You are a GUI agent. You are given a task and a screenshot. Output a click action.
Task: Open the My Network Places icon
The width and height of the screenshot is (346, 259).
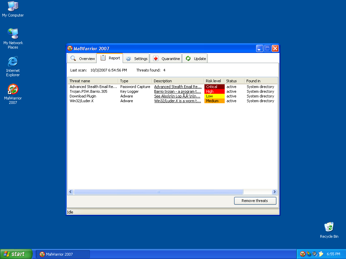tap(13, 34)
